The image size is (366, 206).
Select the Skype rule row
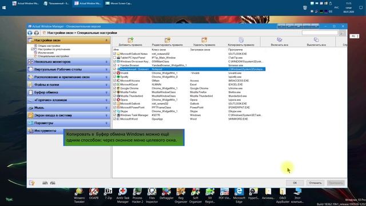coord(189,111)
